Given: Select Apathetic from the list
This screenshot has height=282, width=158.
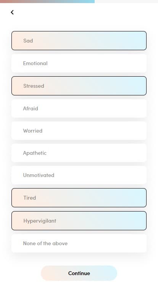Looking at the screenshot, I should (79, 153).
